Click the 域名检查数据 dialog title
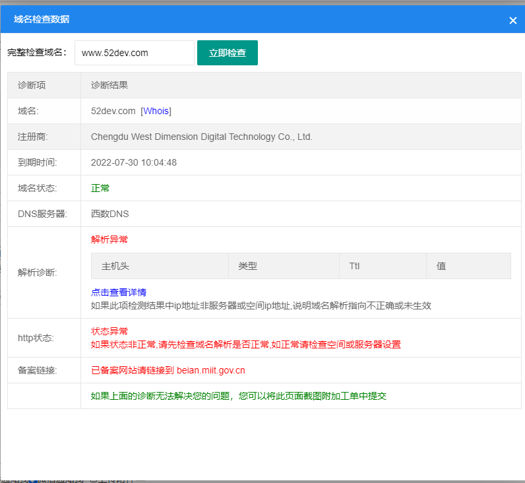 coord(42,20)
